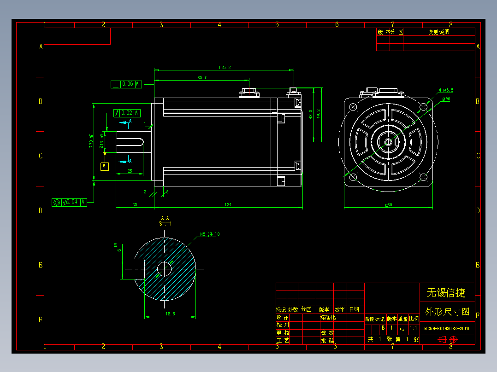Select the target alignment symbol beside projection icon
The width and height of the screenshot is (497, 372).
click(x=453, y=339)
